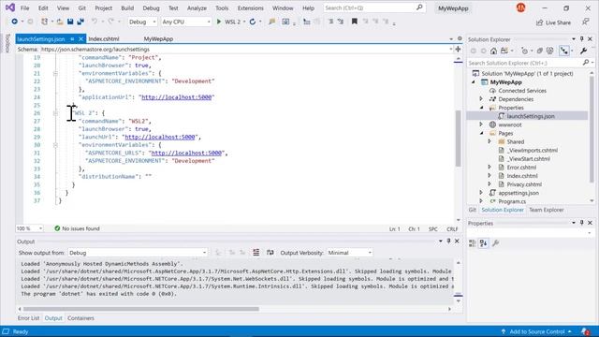
Task: Open the Debug configuration dropdown
Action: point(142,22)
